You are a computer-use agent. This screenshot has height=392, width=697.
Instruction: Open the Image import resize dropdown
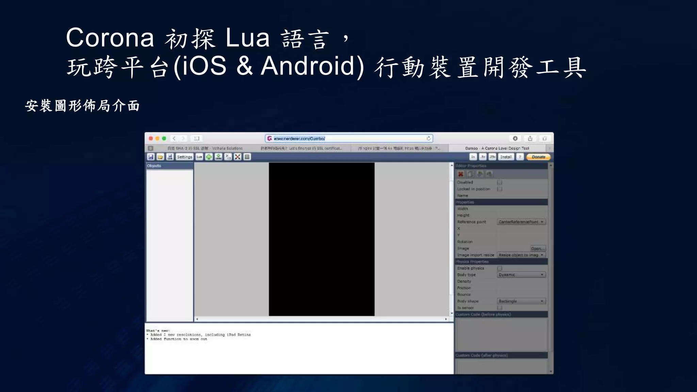521,255
